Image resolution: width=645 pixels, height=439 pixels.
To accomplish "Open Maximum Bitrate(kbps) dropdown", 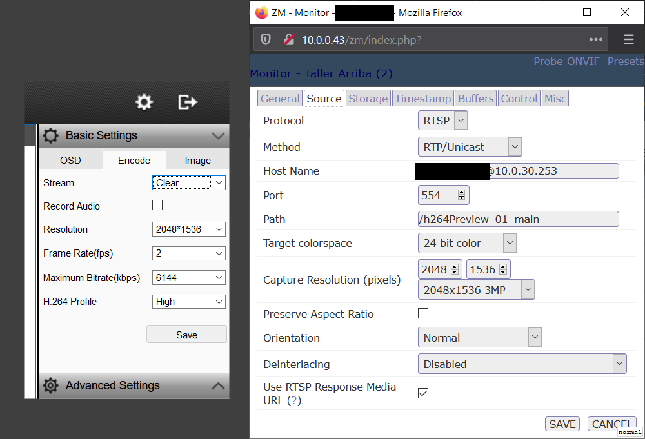I will 189,277.
